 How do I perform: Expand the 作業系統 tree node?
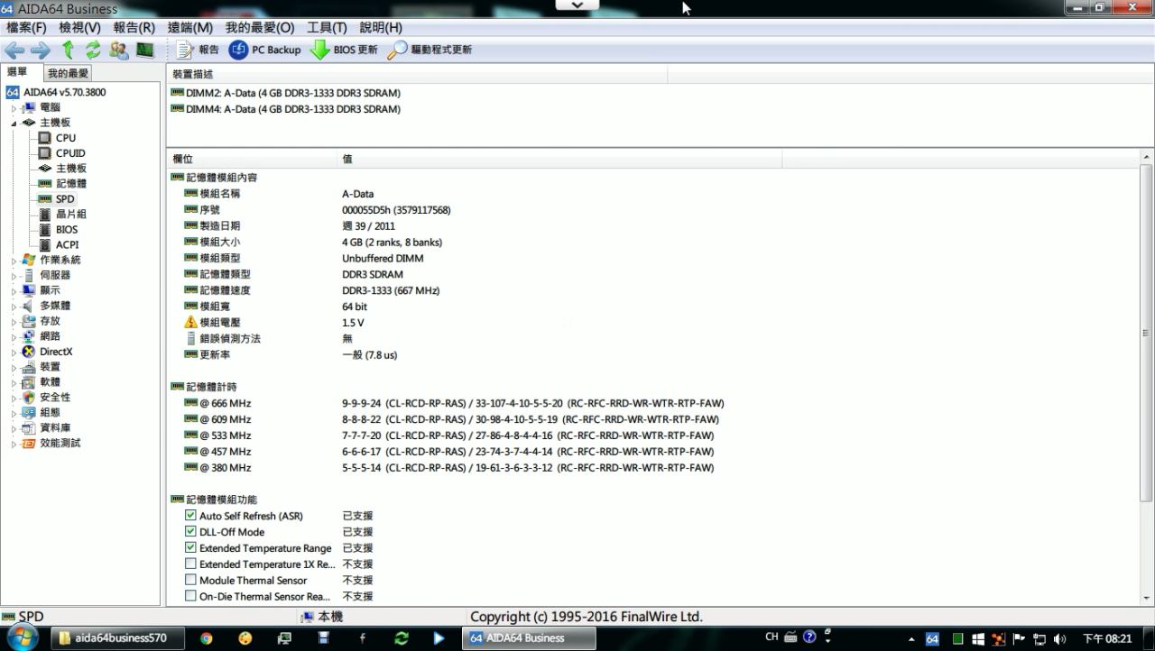[x=14, y=261]
